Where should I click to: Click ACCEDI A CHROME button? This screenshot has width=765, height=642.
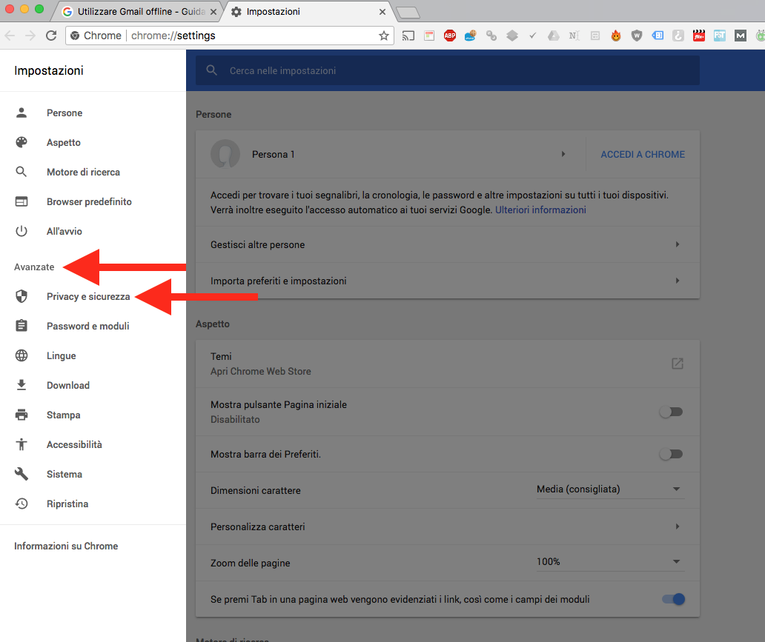coord(643,155)
